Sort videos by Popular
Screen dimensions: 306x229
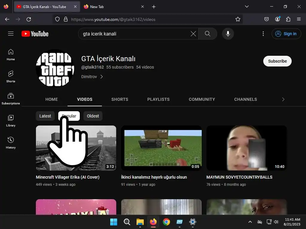click(69, 116)
